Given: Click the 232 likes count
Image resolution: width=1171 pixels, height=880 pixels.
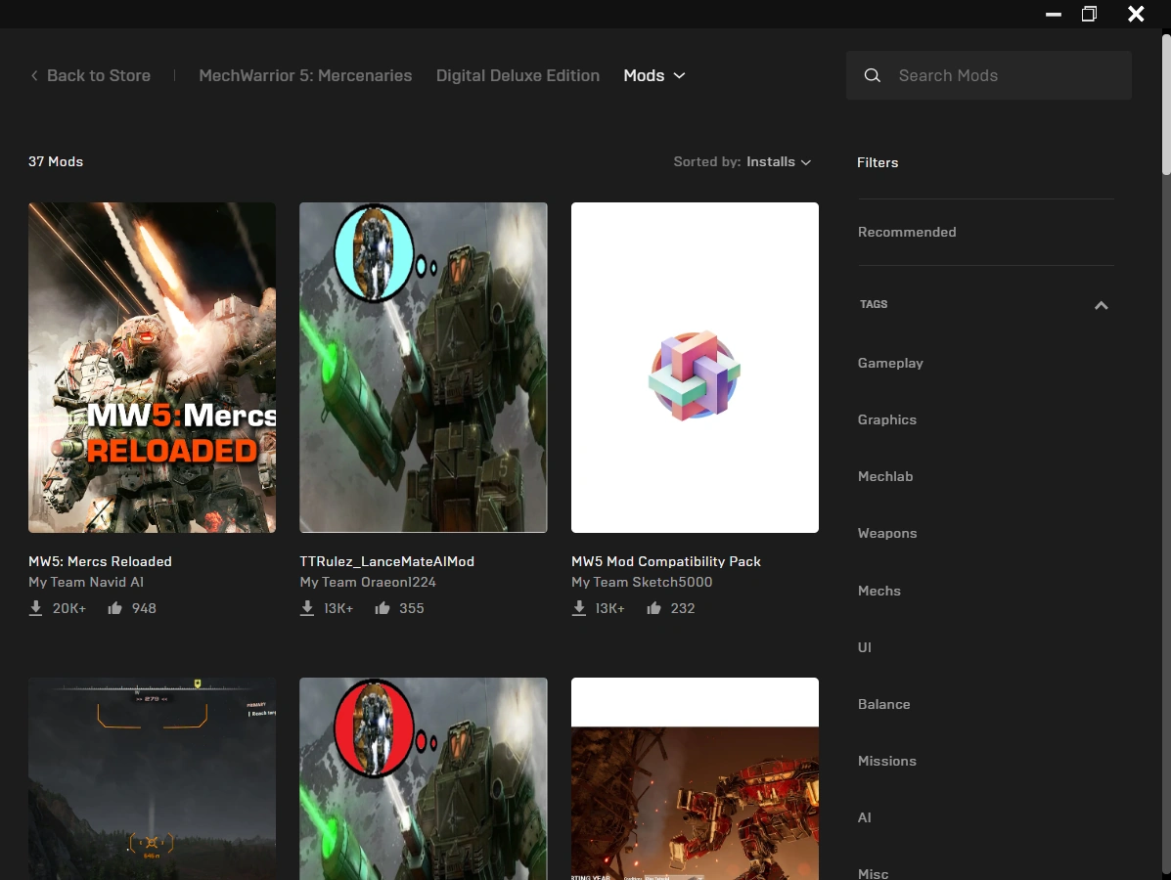Looking at the screenshot, I should 683,608.
